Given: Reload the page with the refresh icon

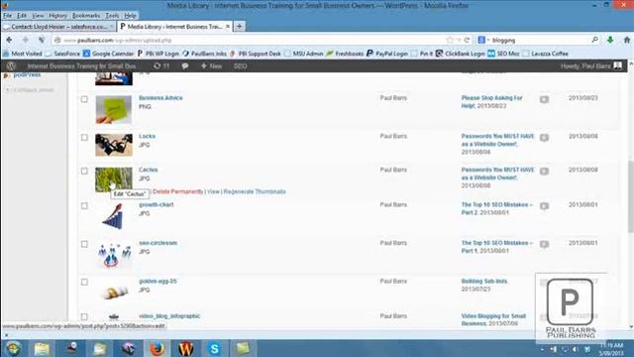Looking at the screenshot, I should [x=467, y=40].
